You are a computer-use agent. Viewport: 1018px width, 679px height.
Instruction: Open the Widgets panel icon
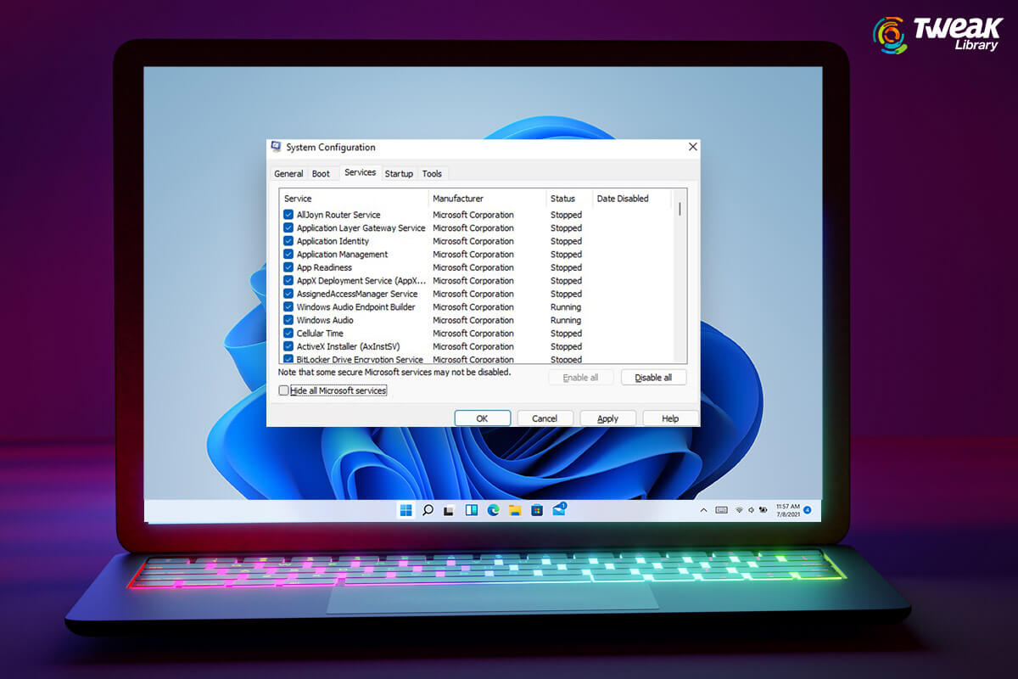472,510
